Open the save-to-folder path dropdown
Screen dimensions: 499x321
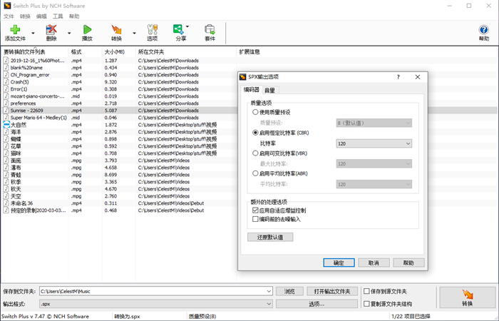269,291
